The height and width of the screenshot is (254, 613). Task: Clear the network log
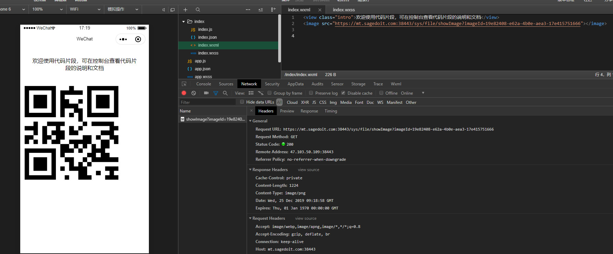coord(193,93)
